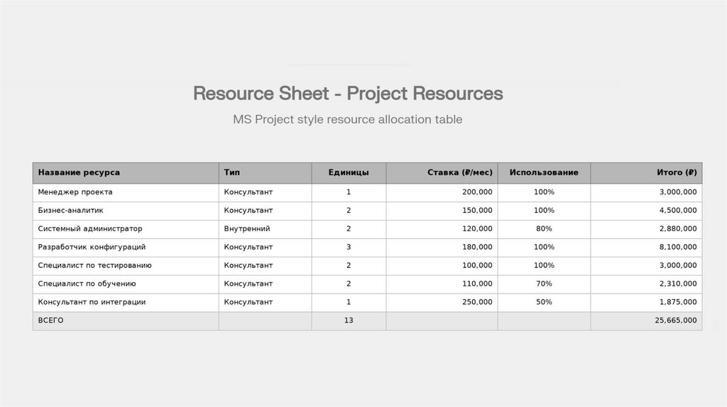Click the grand total value 25,665,000
Screen dimensions: 727x407
tap(675, 320)
